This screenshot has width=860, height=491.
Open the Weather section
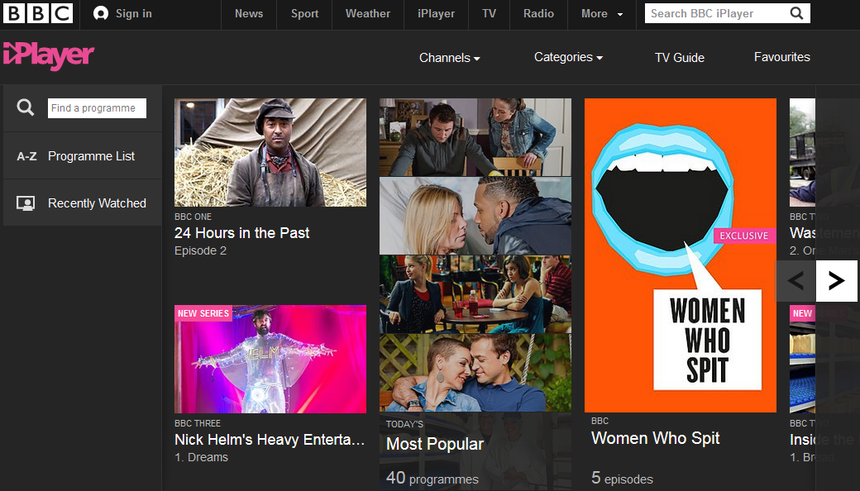point(368,14)
